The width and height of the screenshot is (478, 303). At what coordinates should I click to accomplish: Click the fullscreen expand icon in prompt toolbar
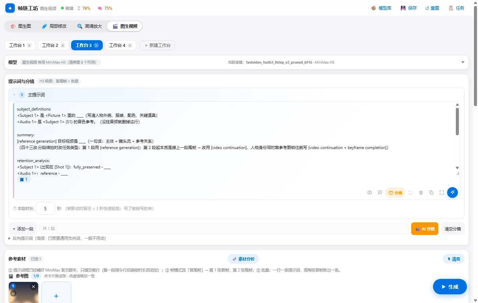[442, 193]
